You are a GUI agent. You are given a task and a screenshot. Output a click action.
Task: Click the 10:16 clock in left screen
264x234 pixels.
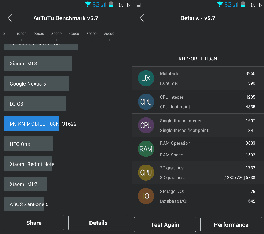click(x=122, y=5)
